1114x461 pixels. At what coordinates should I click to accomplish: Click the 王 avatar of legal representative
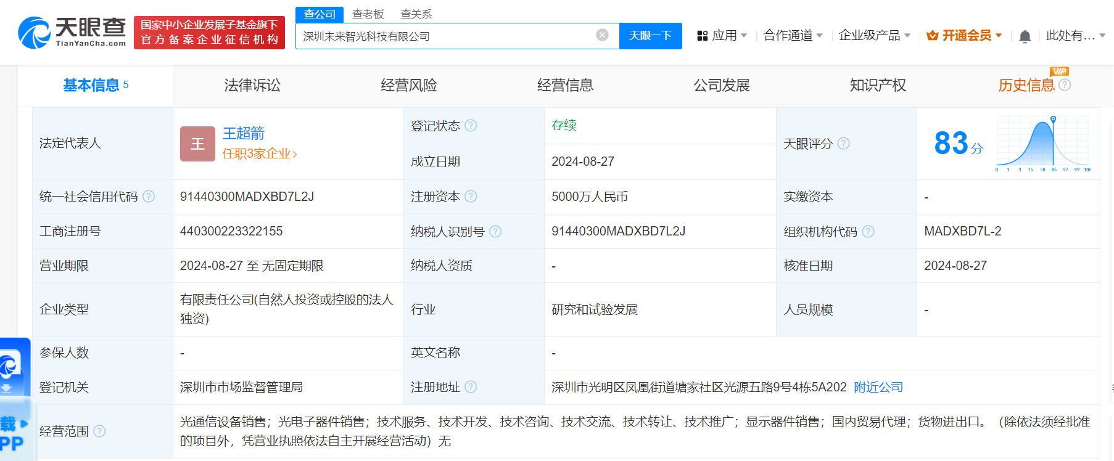coord(197,144)
